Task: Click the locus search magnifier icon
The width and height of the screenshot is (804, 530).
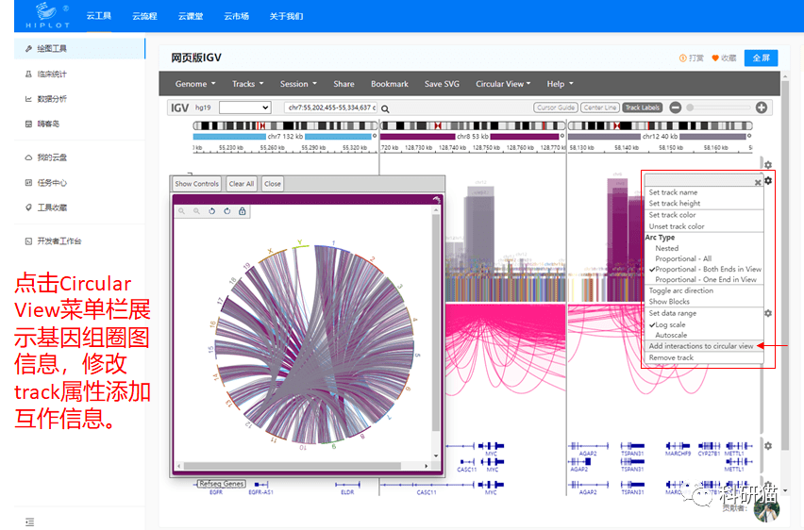Action: click(x=385, y=108)
